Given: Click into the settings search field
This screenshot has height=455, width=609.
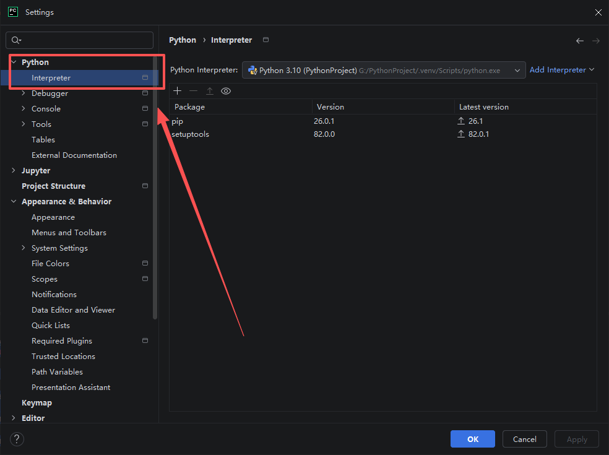Looking at the screenshot, I should click(80, 40).
